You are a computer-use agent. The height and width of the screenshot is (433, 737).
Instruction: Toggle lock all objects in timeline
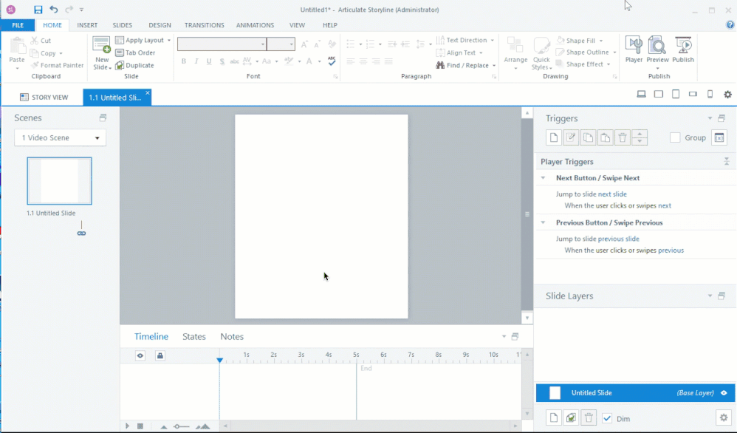(160, 355)
